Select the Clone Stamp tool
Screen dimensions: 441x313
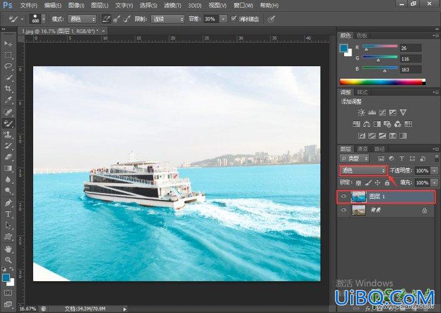8,134
